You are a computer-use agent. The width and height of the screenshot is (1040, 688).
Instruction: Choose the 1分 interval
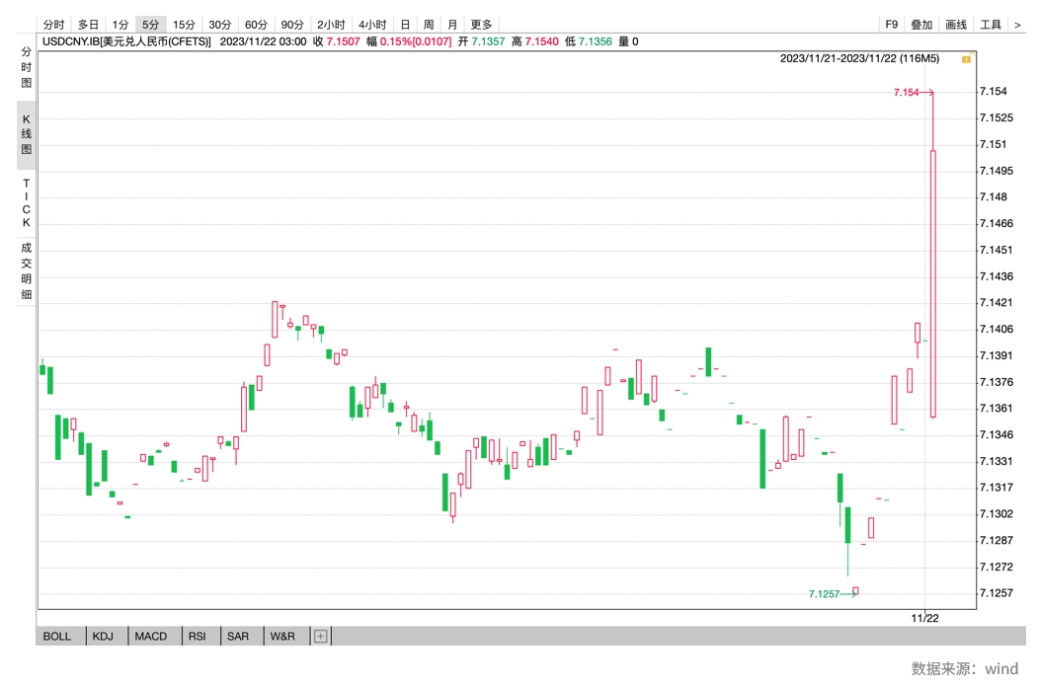pyautogui.click(x=120, y=25)
